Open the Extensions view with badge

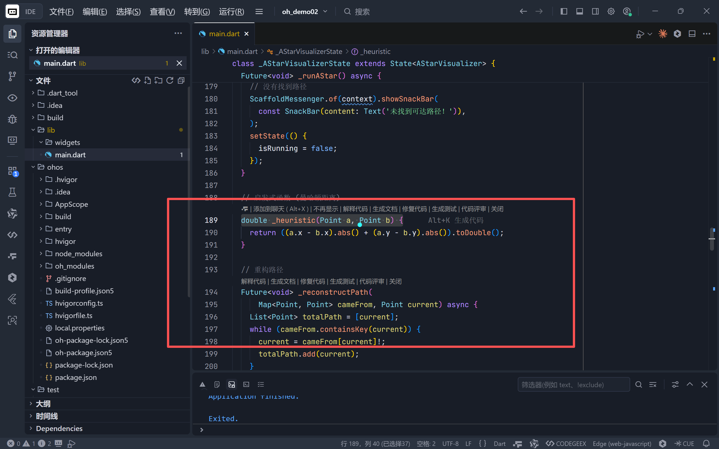pos(12,171)
